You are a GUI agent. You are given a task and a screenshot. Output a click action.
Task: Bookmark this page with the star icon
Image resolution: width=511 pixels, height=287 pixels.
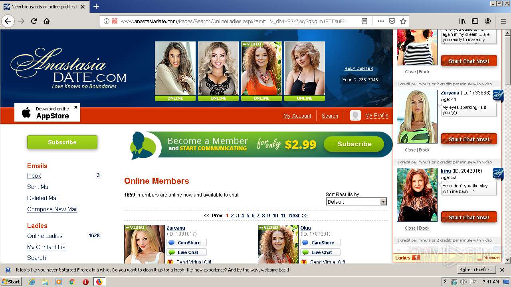403,21
